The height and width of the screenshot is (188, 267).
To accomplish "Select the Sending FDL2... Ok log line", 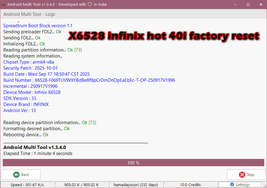I will point(22,38).
